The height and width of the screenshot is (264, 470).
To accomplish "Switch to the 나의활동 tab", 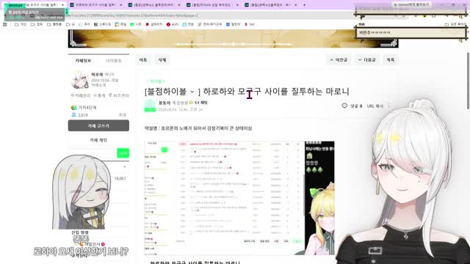I will (114, 61).
